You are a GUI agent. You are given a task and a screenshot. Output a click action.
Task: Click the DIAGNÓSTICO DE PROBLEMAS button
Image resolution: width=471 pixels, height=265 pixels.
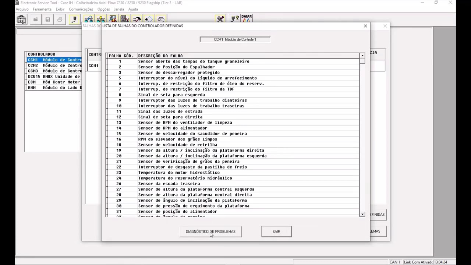[x=210, y=232]
